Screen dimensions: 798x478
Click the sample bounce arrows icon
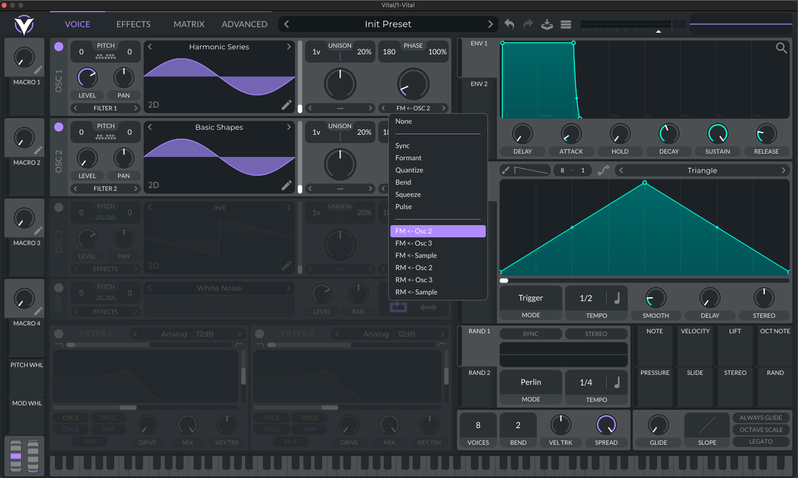pos(428,307)
